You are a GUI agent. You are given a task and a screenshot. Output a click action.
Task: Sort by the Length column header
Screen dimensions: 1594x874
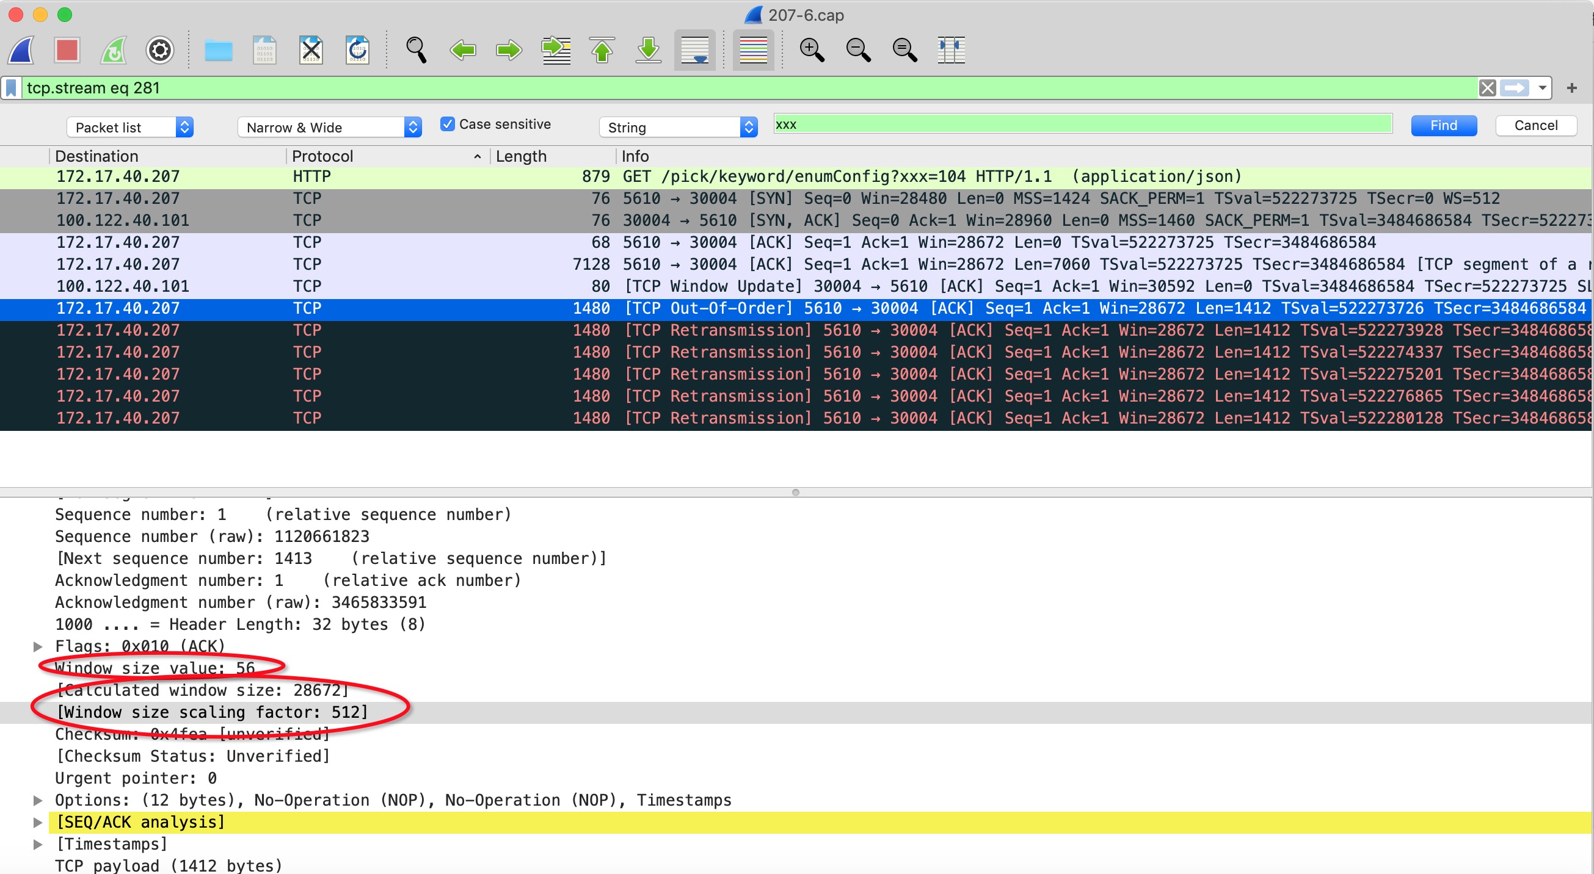point(521,156)
